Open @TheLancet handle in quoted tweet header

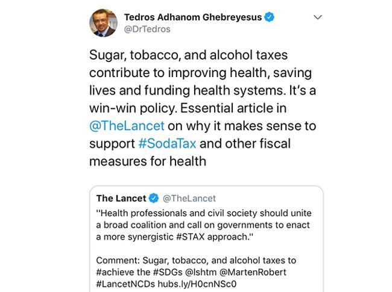(188, 198)
